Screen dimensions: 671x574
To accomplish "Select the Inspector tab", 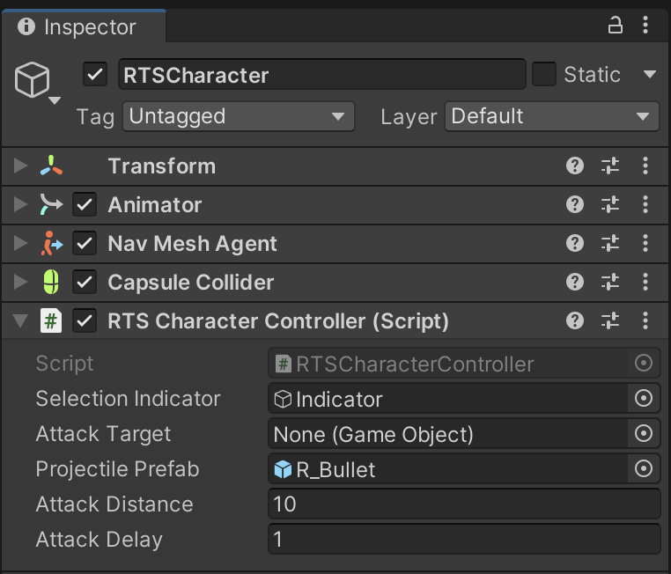I will (x=79, y=27).
